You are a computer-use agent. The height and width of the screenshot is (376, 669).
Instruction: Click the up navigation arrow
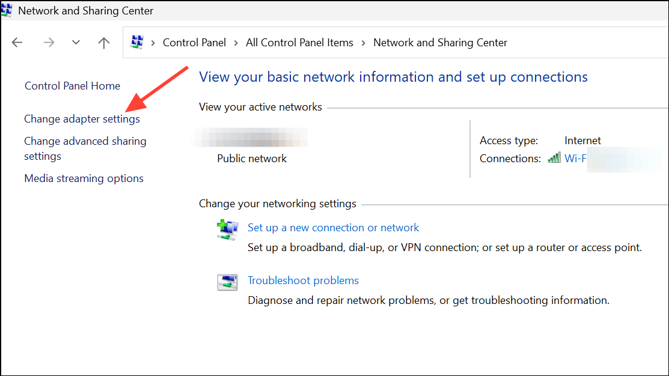click(103, 42)
